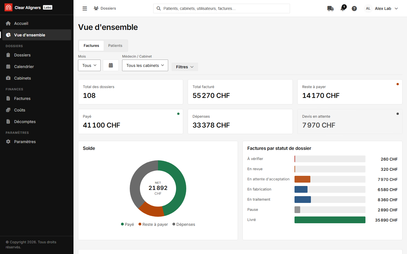Toggle the 'Reste à payer' legend item
The image size is (407, 254).
coord(153,224)
